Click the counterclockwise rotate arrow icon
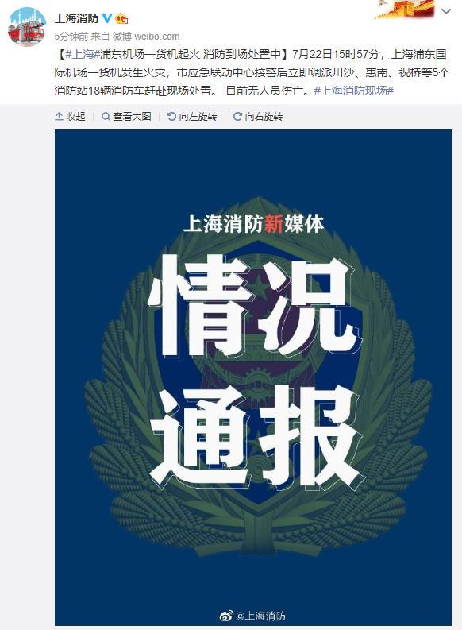The height and width of the screenshot is (630, 462). tap(171, 117)
